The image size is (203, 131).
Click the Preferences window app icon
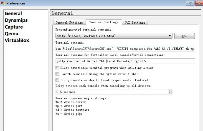[x=3, y=3]
